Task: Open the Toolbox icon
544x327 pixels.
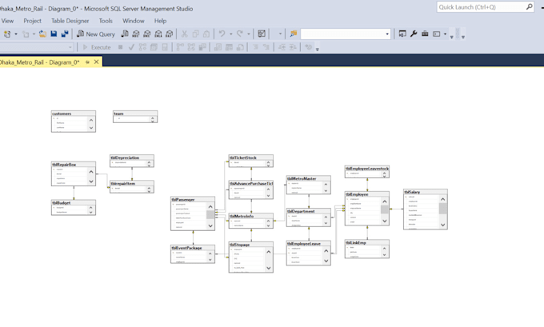Action: [425, 34]
